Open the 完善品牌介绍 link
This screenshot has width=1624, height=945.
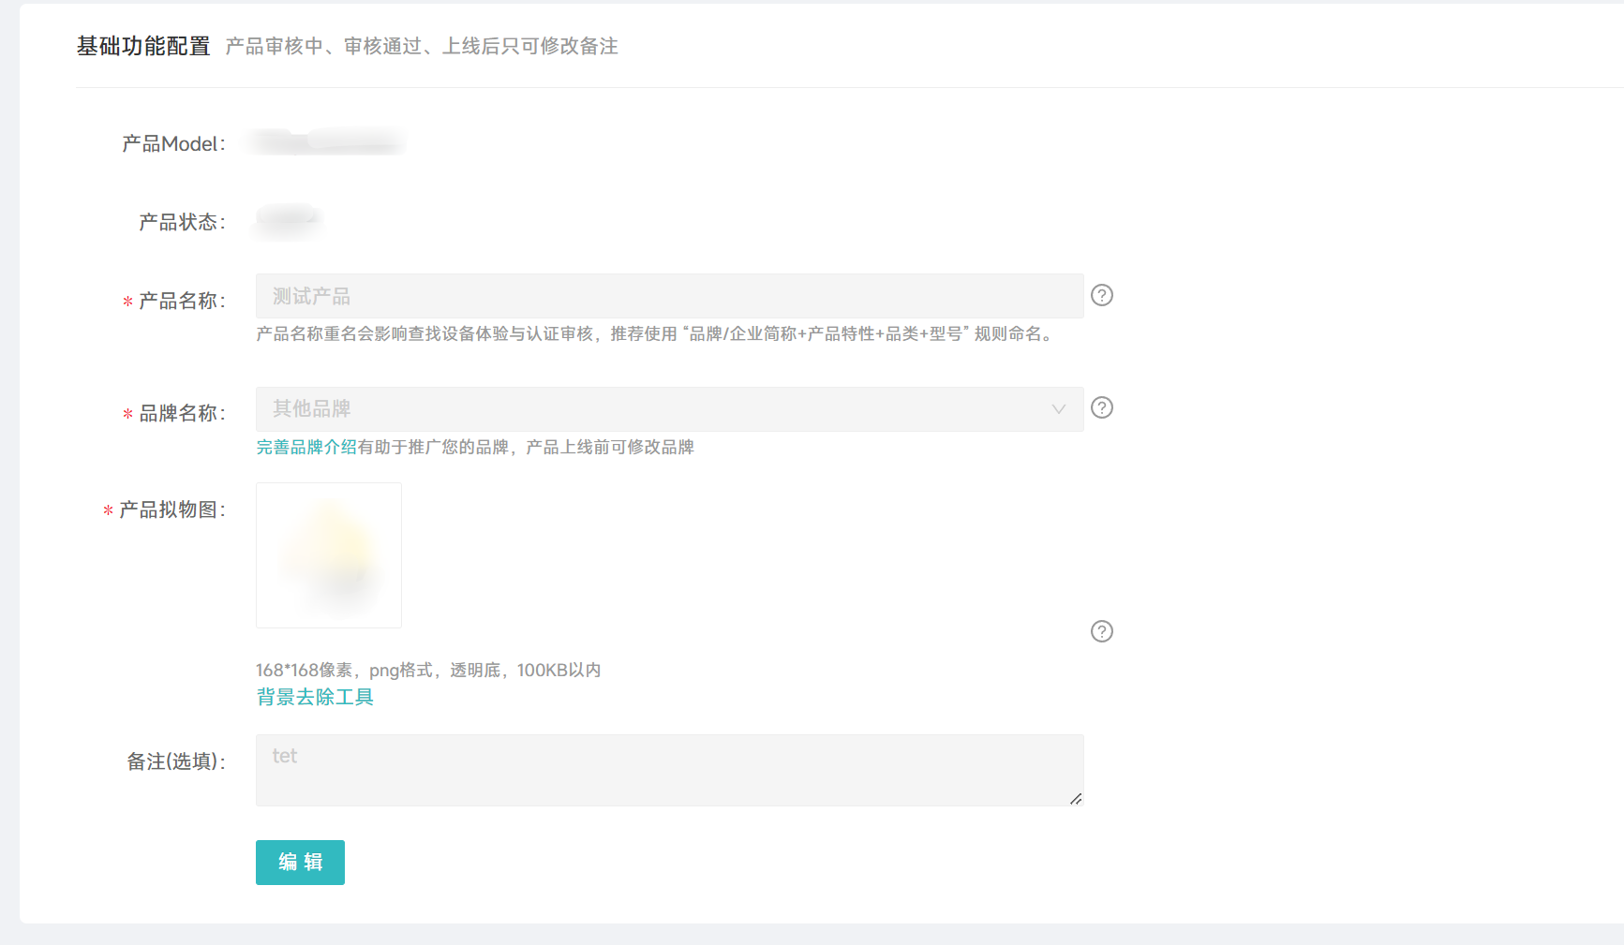(306, 448)
